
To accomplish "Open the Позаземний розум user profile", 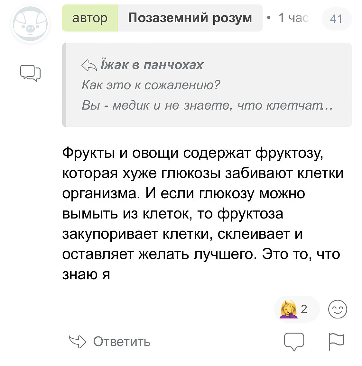I will (x=190, y=18).
